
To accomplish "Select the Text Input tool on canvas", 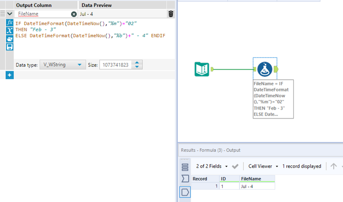I will (202, 69).
